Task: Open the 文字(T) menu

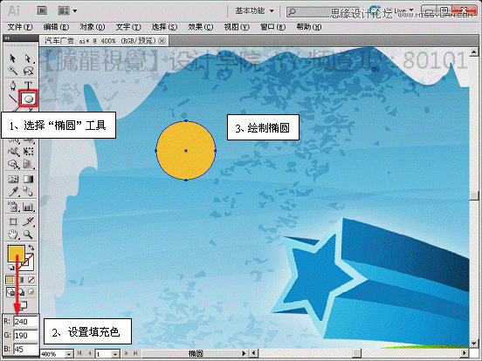Action: pyautogui.click(x=128, y=27)
